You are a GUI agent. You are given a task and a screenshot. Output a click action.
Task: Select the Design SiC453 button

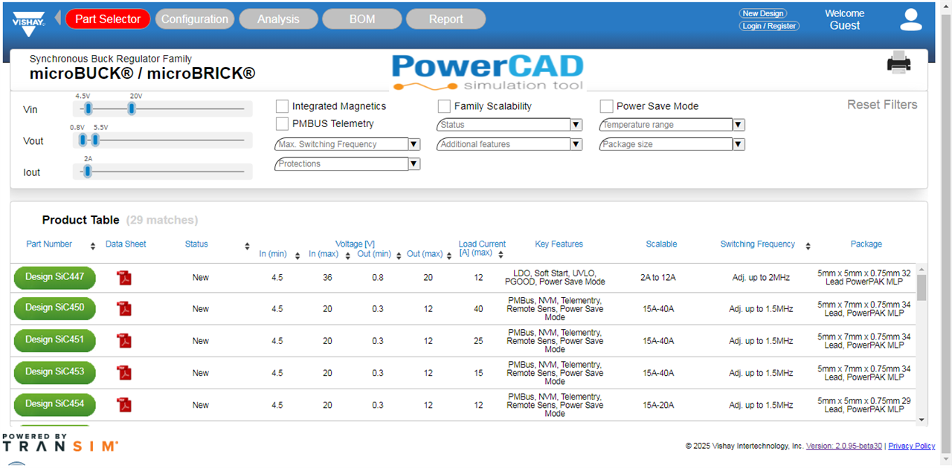click(x=55, y=371)
